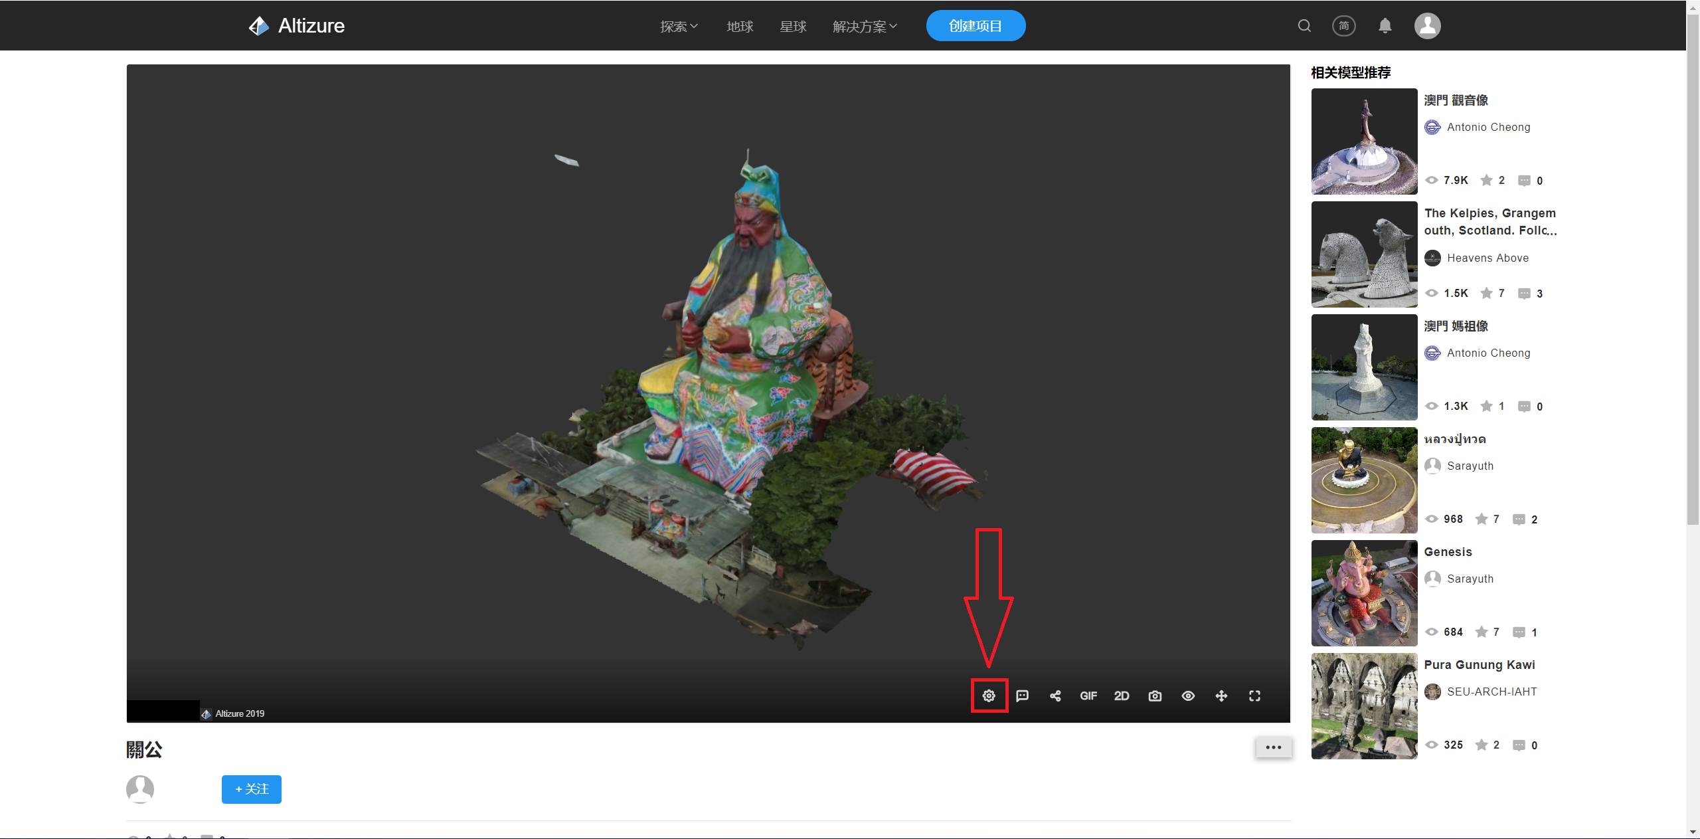This screenshot has height=839, width=1700.
Task: Expand the 探索 dropdown menu
Action: [679, 27]
